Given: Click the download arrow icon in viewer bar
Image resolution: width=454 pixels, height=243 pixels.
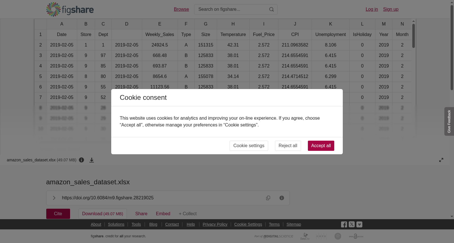Looking at the screenshot, I should pos(92,160).
